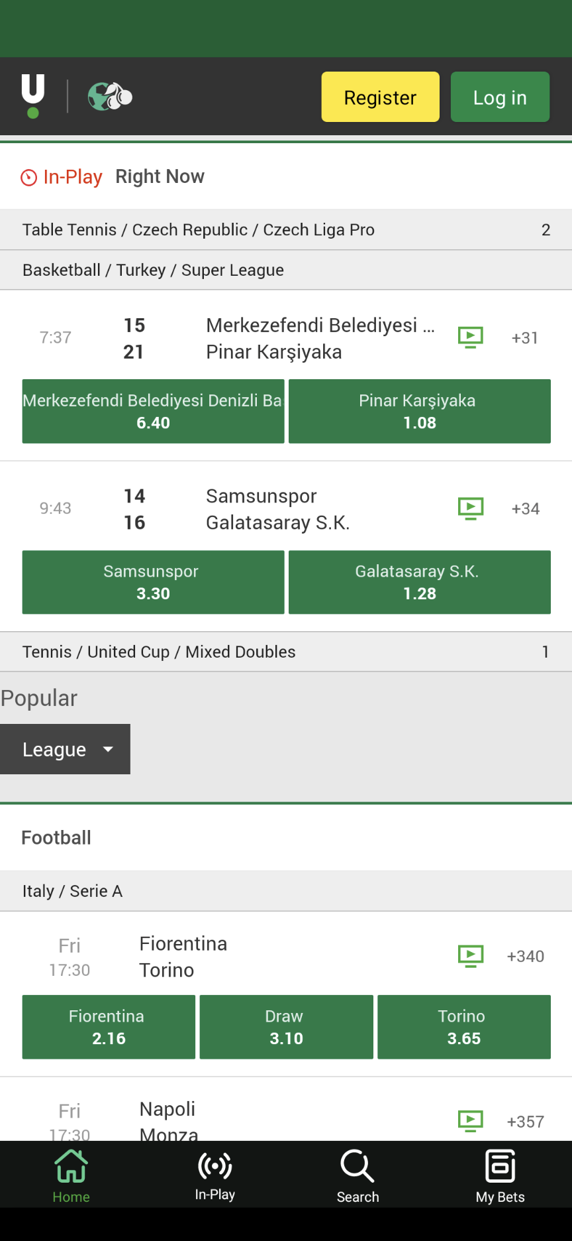Viewport: 572px width, 1241px height.
Task: Pick the Draw at 3.10 for Fiorentina match
Action: (x=285, y=1027)
